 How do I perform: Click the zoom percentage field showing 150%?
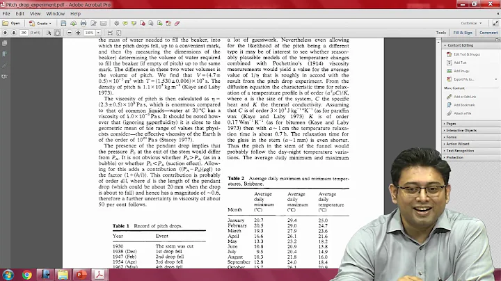pos(90,33)
